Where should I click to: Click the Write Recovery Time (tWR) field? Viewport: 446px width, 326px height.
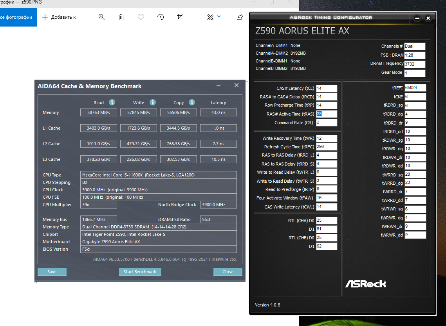click(327, 139)
